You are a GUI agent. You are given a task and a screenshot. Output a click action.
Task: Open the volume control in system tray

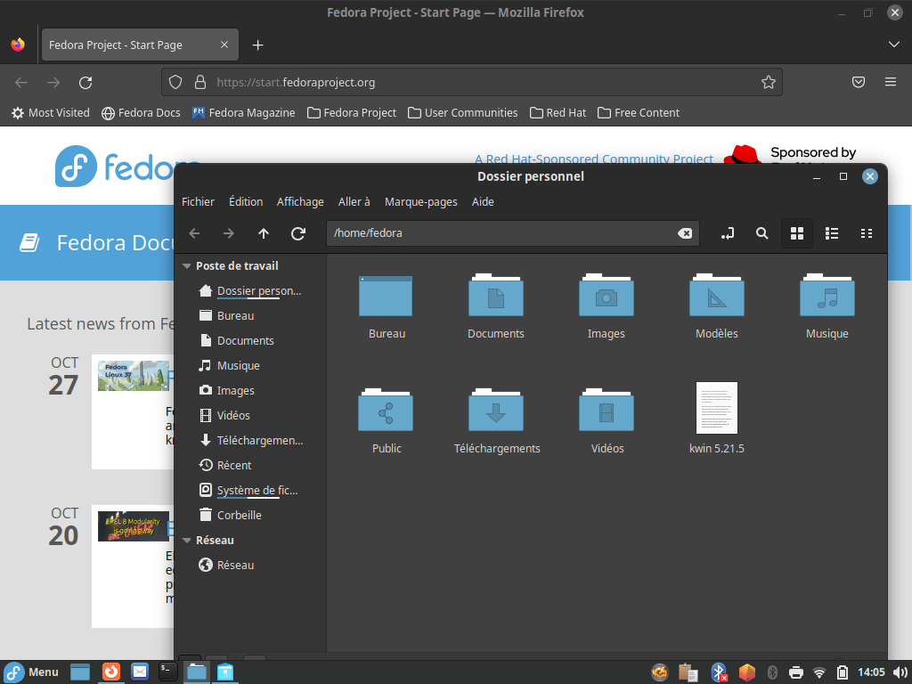(900, 673)
